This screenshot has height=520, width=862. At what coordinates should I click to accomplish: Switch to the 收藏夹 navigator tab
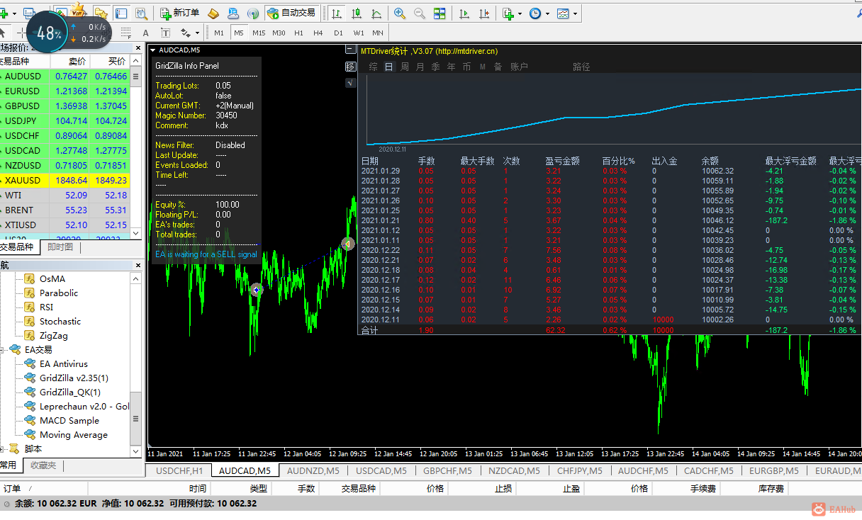pyautogui.click(x=43, y=465)
